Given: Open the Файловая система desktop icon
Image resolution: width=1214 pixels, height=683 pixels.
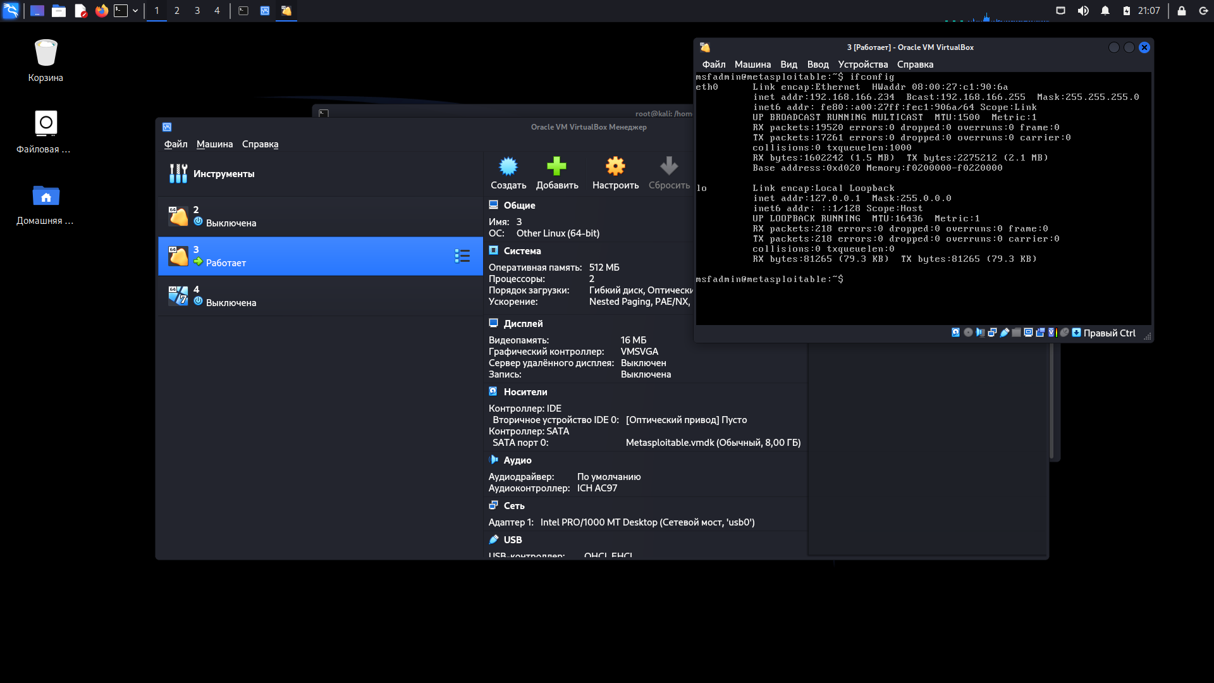Looking at the screenshot, I should tap(44, 132).
